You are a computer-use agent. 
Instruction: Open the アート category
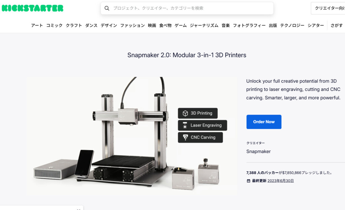37,26
